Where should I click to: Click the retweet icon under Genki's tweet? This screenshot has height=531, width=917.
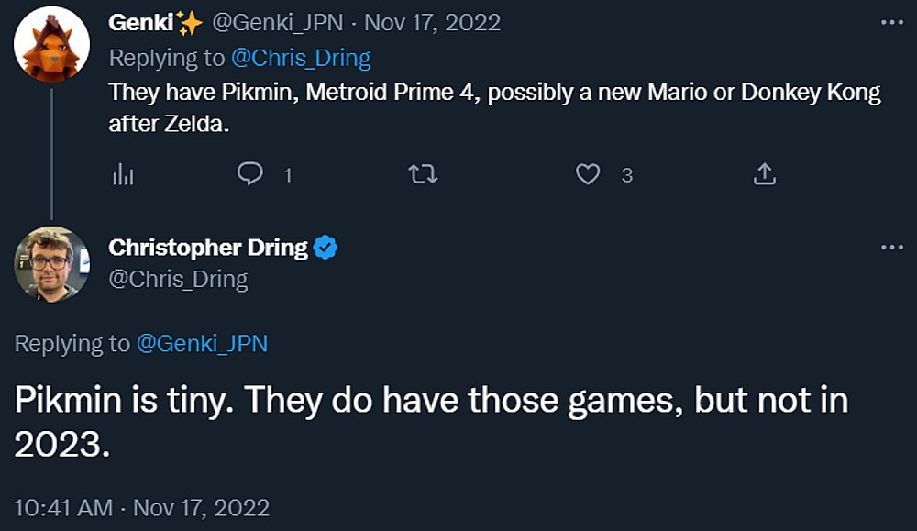click(423, 174)
